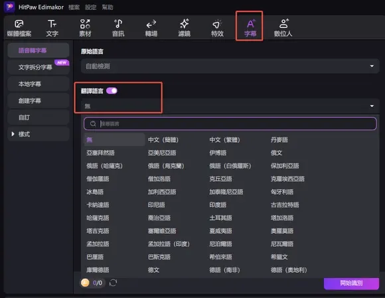
Task: Choose 希臘文 language
Action: pos(279,257)
